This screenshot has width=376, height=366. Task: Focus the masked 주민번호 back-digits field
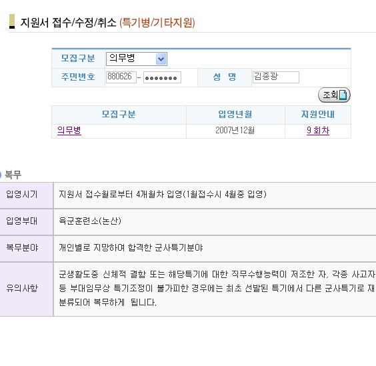pyautogui.click(x=162, y=78)
